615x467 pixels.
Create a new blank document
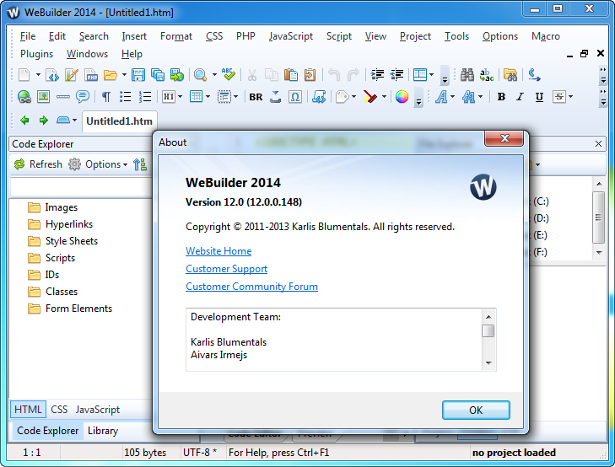click(x=24, y=74)
